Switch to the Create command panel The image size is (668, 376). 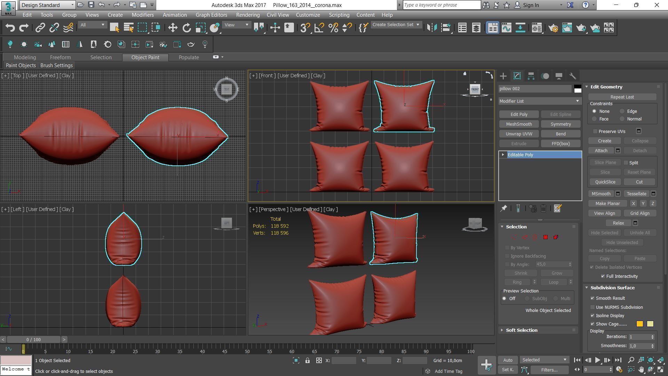point(503,76)
